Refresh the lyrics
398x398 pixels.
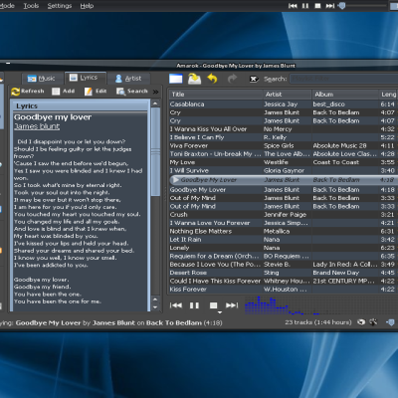pyautogui.click(x=28, y=92)
